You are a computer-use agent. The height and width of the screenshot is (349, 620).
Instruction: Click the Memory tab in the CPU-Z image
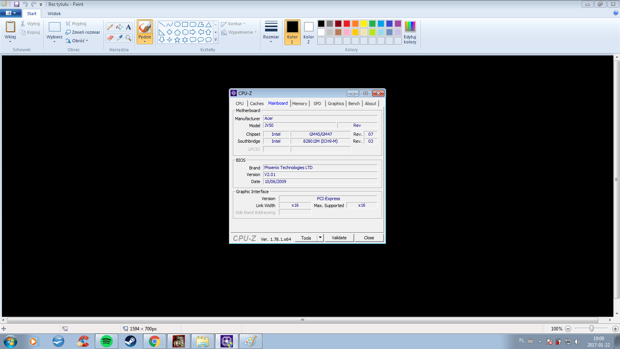click(300, 104)
